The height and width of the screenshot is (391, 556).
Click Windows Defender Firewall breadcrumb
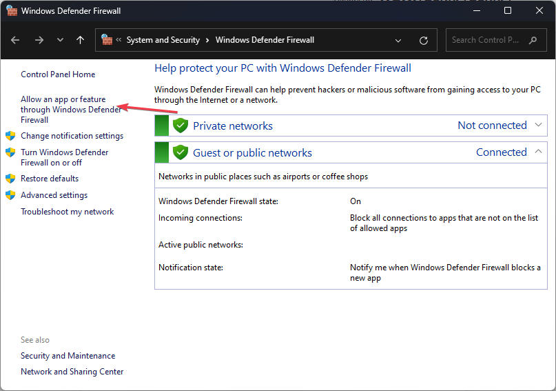(265, 40)
